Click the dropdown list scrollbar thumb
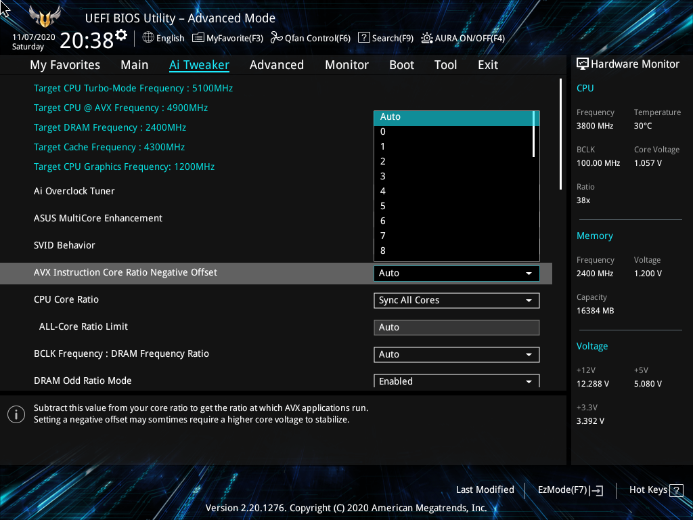This screenshot has width=693, height=520. (x=534, y=134)
